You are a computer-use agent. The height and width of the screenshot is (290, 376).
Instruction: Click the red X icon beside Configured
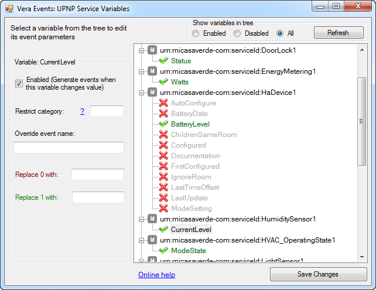(x=163, y=145)
